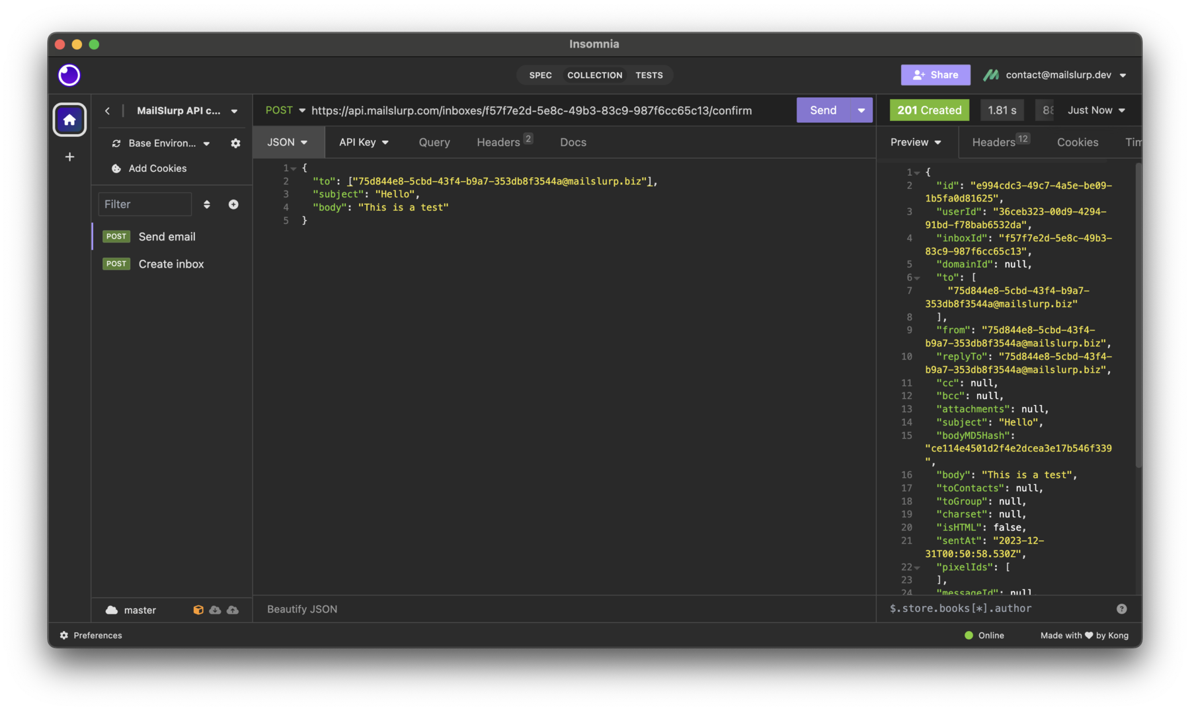This screenshot has height=711, width=1190.
Task: Open the help question mark icon
Action: (x=1121, y=609)
